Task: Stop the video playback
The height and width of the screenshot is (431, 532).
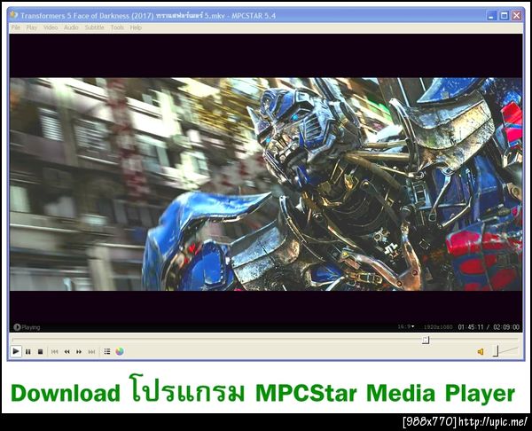Action: pos(41,351)
